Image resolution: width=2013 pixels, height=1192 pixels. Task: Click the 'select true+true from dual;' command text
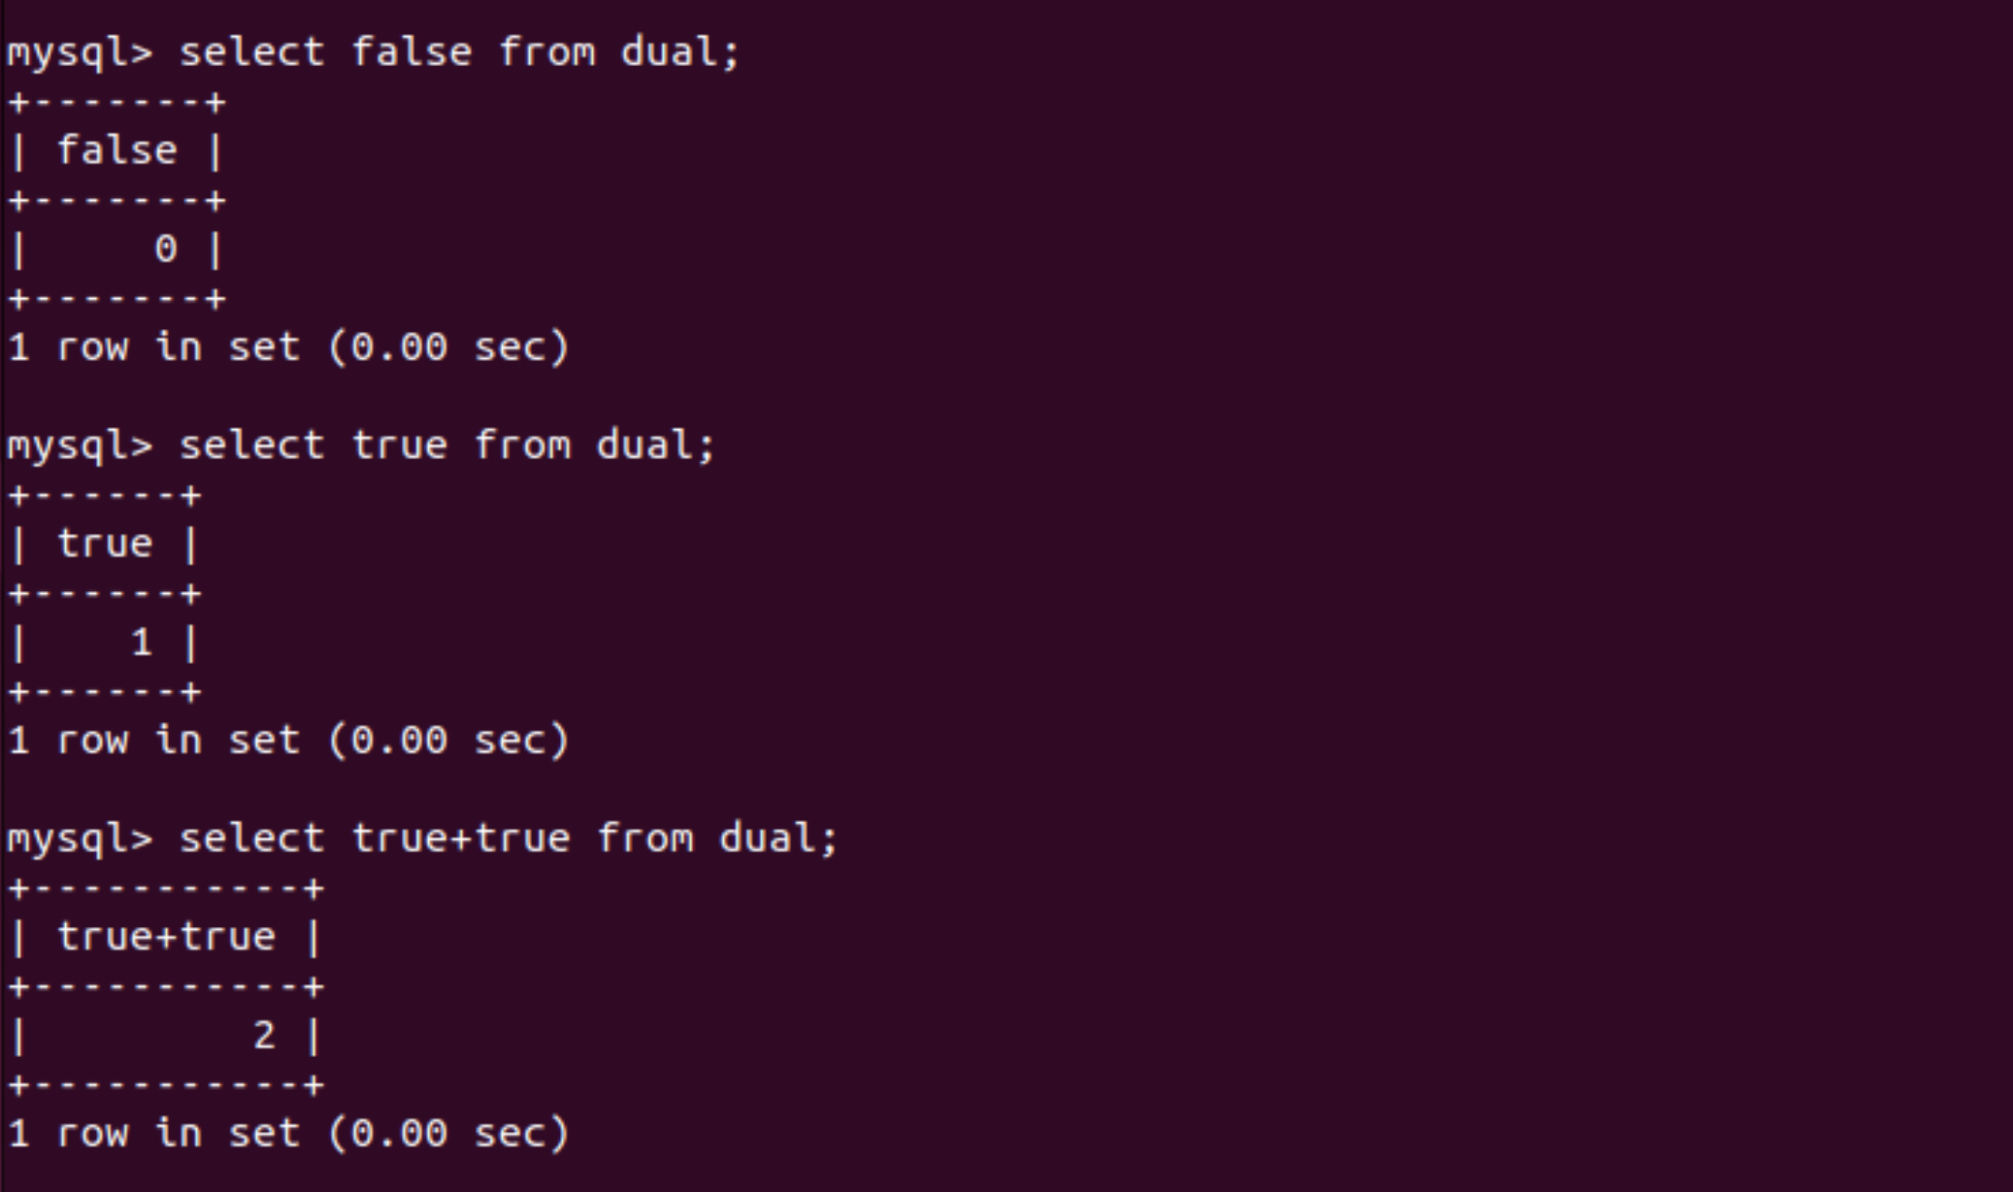[509, 839]
